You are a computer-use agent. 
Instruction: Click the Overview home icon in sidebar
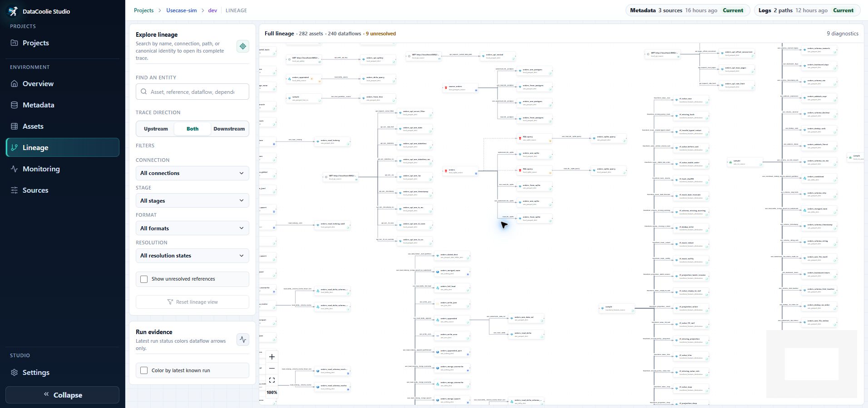pos(14,84)
